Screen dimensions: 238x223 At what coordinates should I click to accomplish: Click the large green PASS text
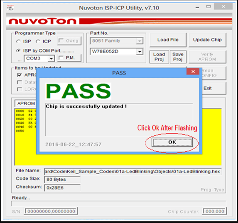79,91
